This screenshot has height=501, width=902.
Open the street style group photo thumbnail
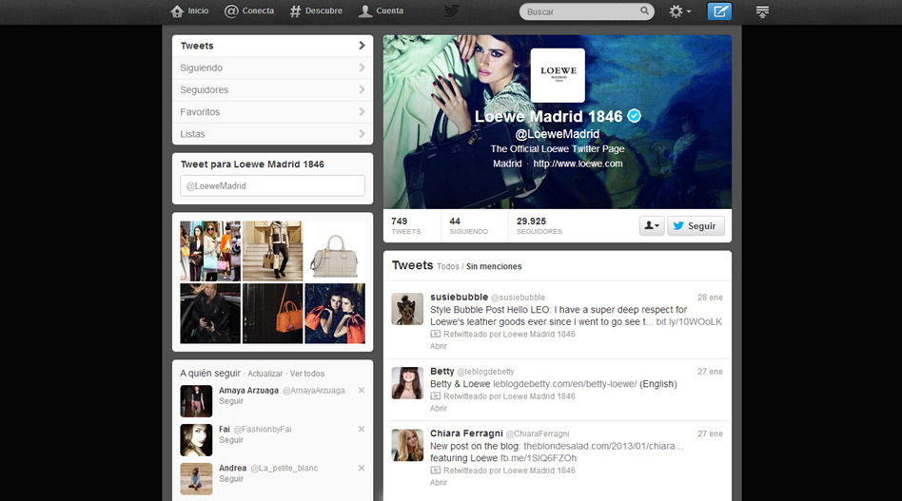click(x=210, y=251)
